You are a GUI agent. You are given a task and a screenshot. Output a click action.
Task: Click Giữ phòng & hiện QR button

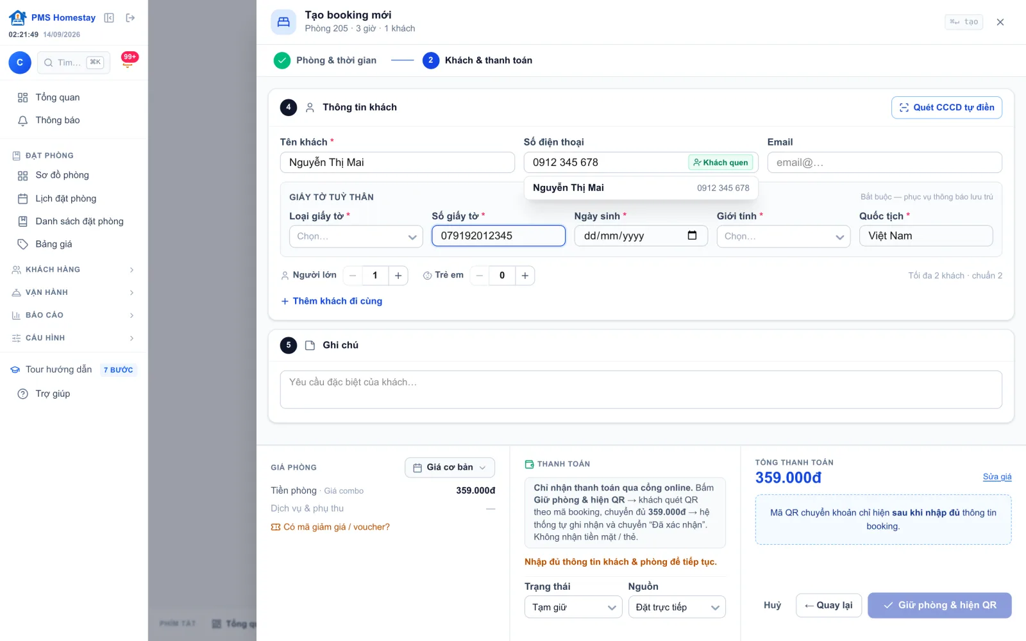(x=939, y=605)
